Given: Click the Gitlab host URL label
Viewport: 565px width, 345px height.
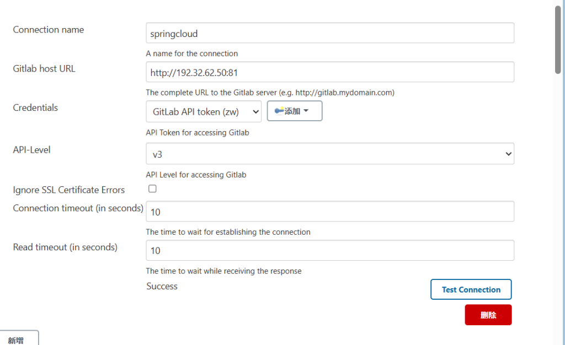Looking at the screenshot, I should pyautogui.click(x=44, y=69).
